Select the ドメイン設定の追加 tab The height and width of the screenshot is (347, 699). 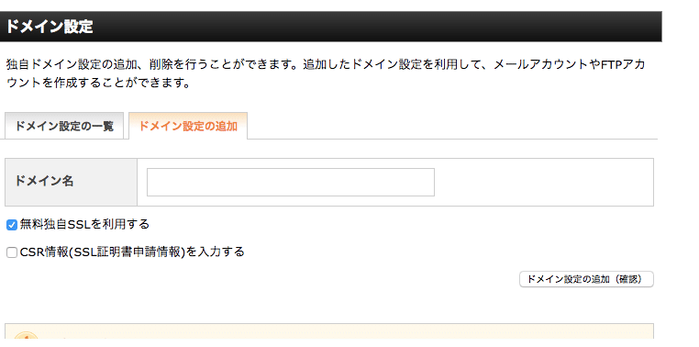pos(188,126)
